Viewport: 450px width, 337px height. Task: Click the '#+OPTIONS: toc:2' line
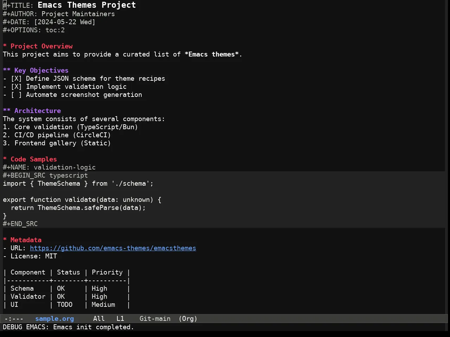pyautogui.click(x=34, y=30)
